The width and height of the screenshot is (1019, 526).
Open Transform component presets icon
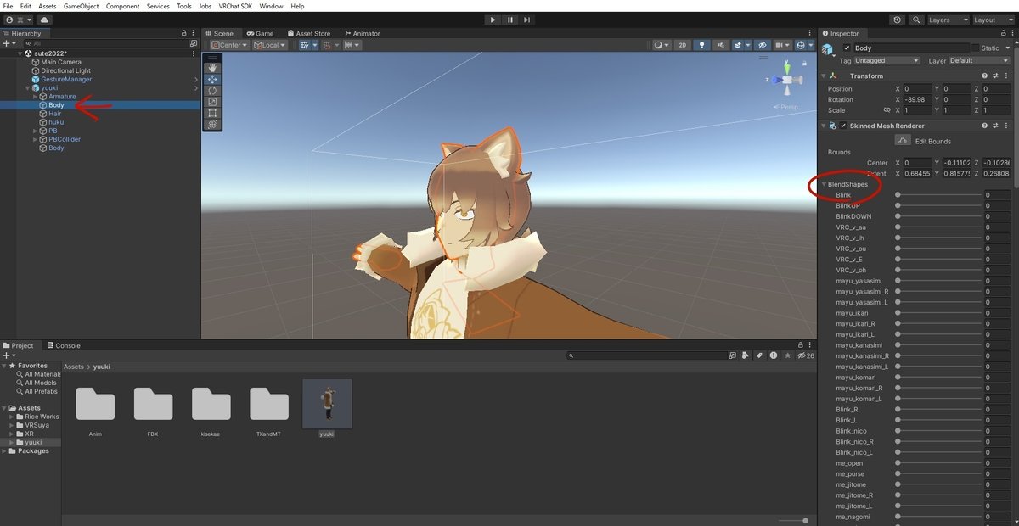click(x=997, y=76)
